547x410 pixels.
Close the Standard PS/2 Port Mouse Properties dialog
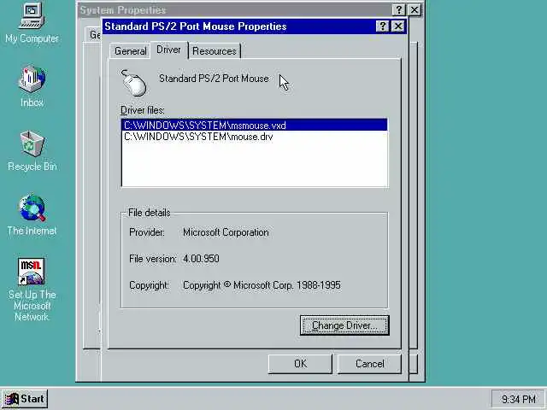pos(398,26)
